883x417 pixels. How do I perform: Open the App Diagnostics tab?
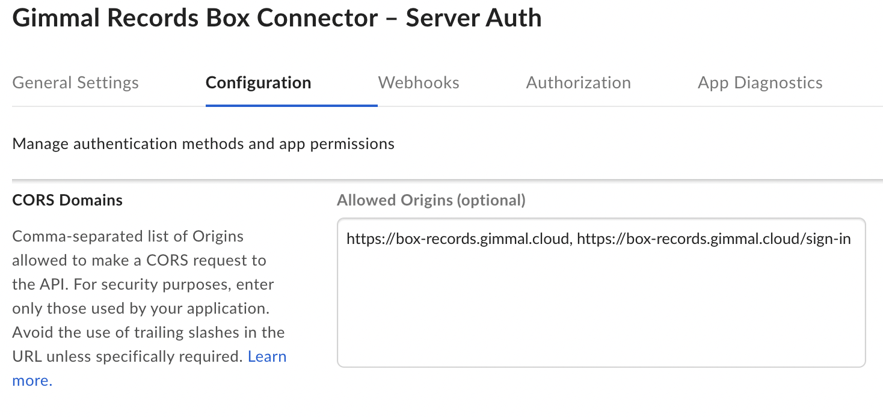click(x=760, y=82)
